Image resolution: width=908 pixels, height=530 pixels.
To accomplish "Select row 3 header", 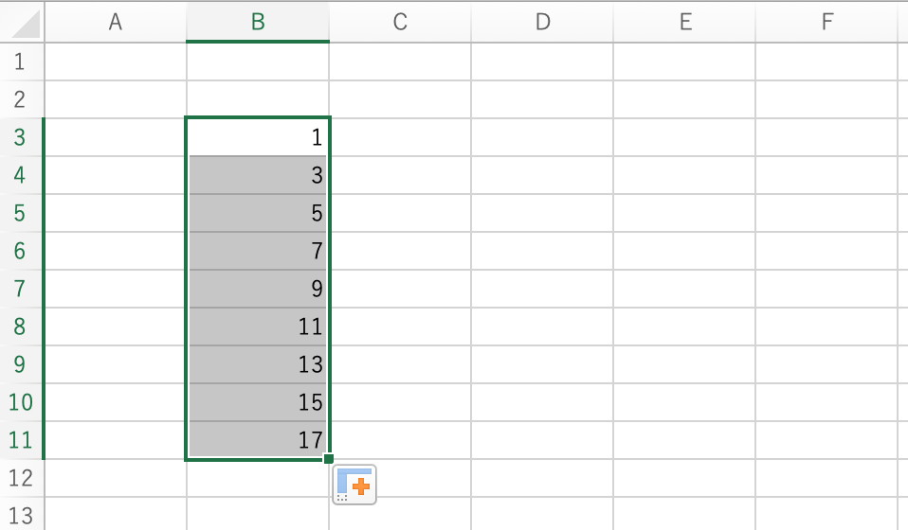I will [x=21, y=138].
